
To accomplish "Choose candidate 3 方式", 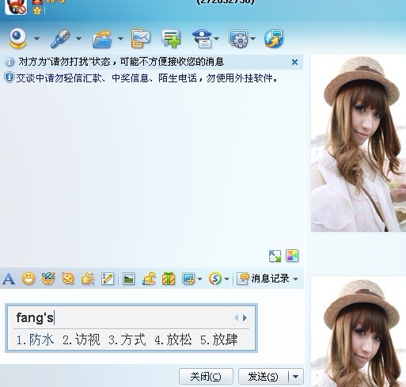I will point(127,340).
